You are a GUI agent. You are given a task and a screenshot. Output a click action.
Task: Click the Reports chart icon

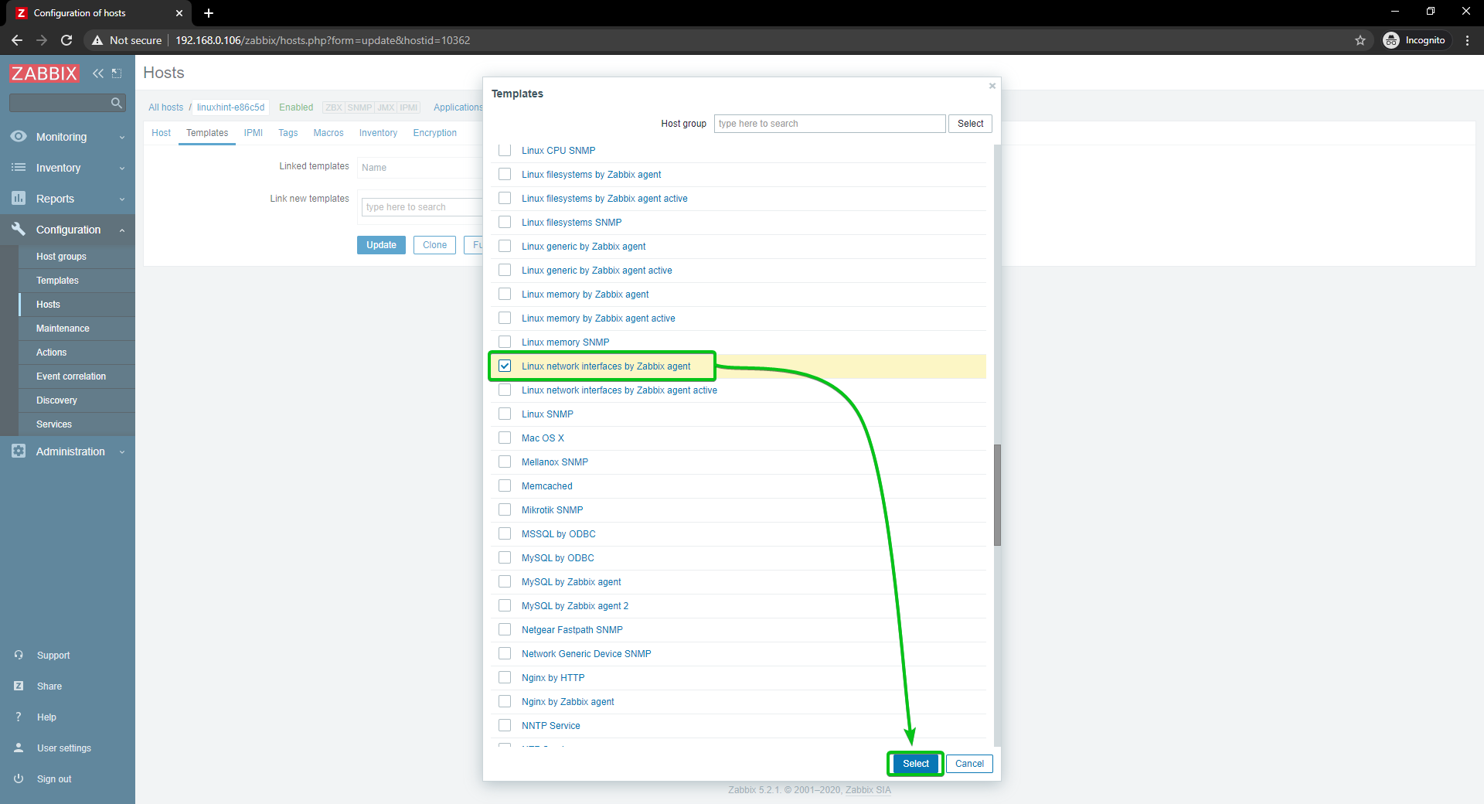click(x=19, y=198)
